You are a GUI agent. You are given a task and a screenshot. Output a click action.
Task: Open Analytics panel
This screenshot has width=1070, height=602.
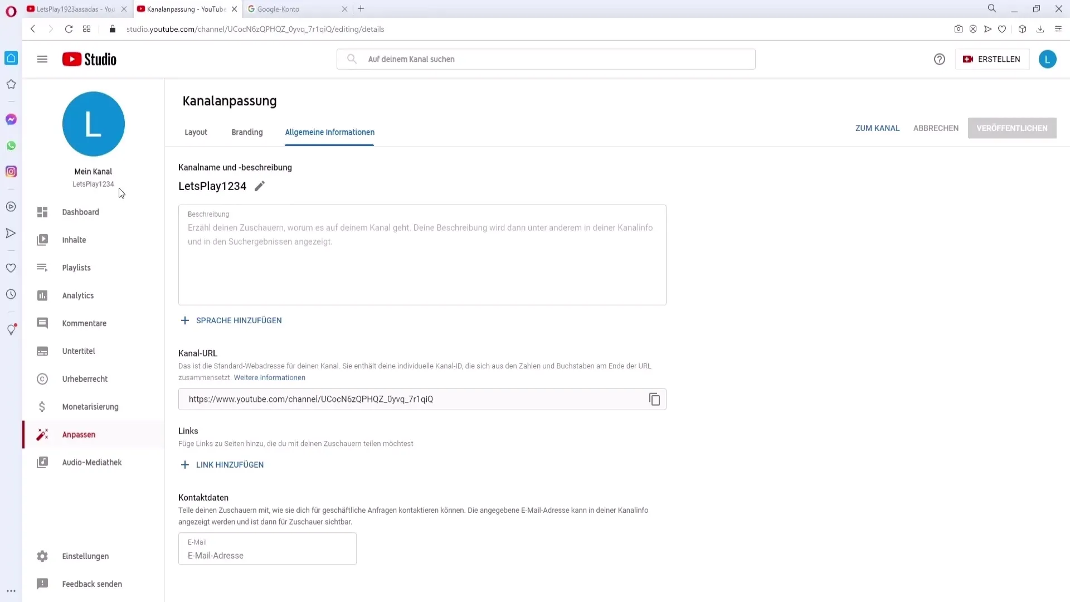point(78,295)
